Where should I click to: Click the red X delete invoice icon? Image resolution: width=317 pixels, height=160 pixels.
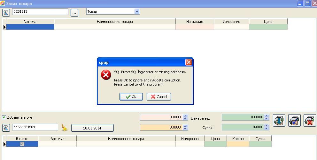pyautogui.click(x=309, y=121)
